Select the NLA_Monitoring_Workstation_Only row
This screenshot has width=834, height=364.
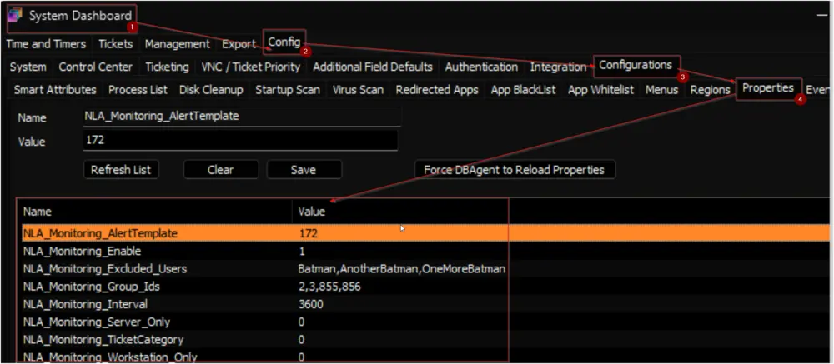tap(424, 357)
